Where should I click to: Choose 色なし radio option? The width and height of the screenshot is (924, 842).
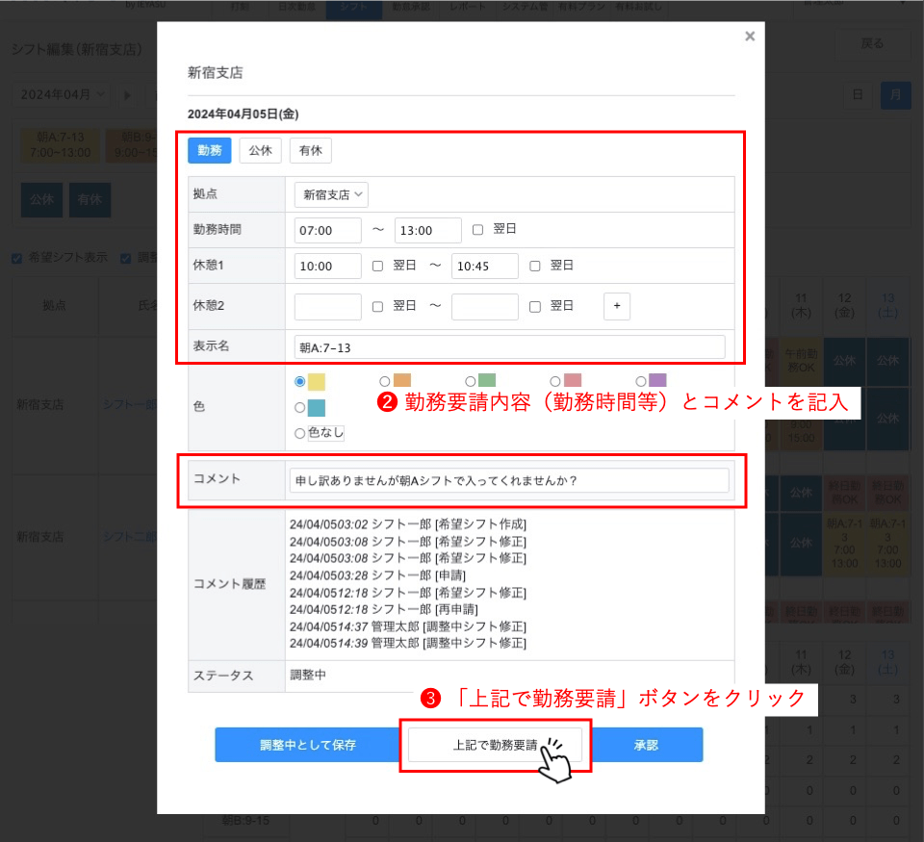point(301,433)
